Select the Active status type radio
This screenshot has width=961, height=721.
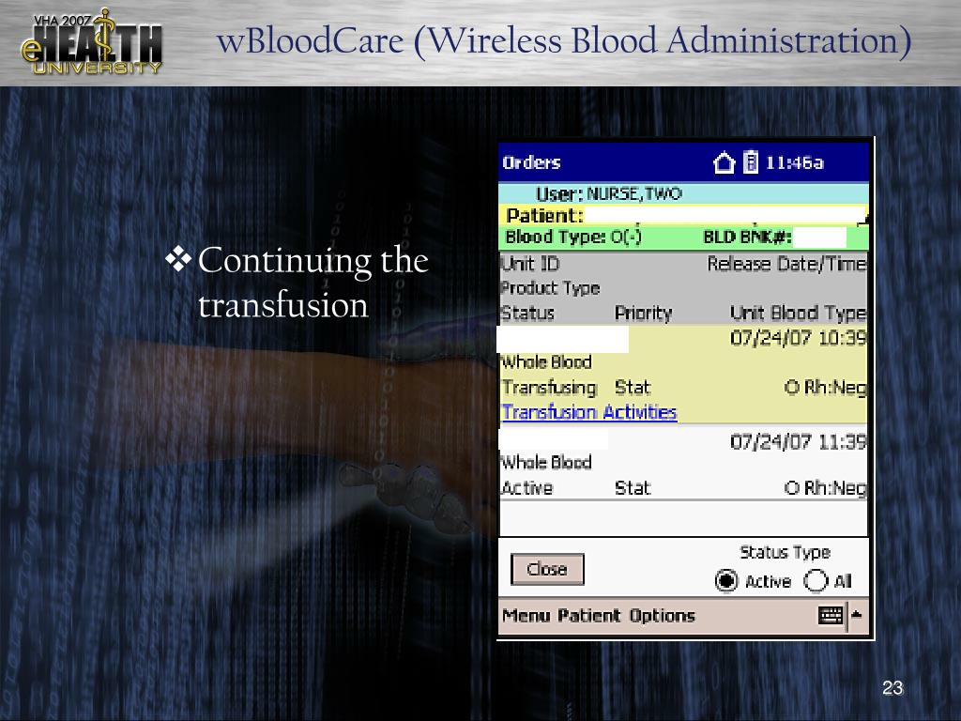(726, 580)
